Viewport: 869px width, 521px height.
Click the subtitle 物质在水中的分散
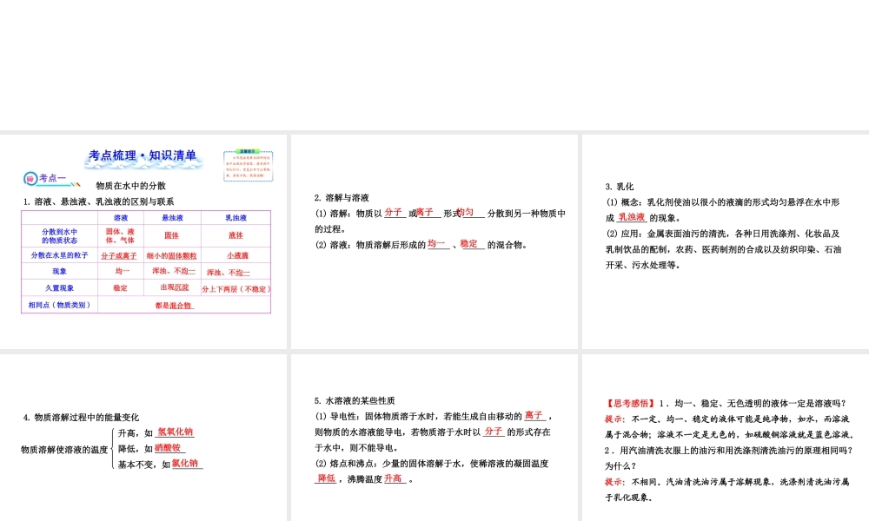point(131,186)
